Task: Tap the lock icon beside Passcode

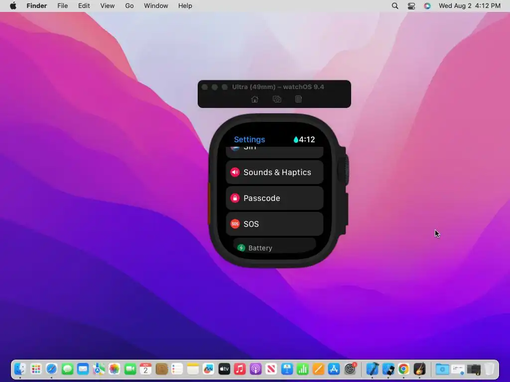Action: tap(235, 198)
